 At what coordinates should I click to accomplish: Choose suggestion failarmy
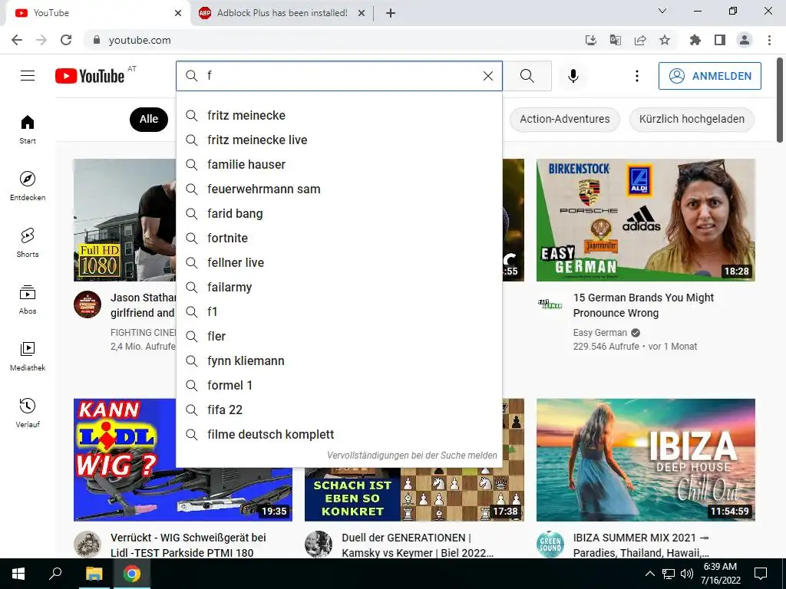[339, 287]
